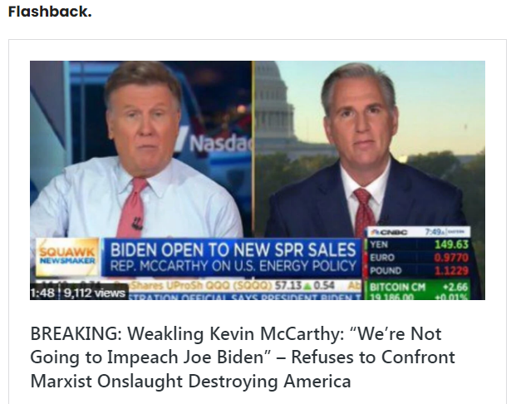
Task: Click the 'Flashback.' heading text
Action: coord(50,12)
